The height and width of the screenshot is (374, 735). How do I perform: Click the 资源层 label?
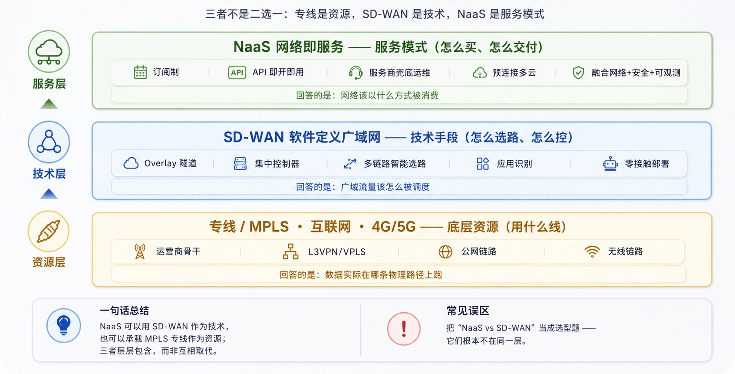[49, 262]
